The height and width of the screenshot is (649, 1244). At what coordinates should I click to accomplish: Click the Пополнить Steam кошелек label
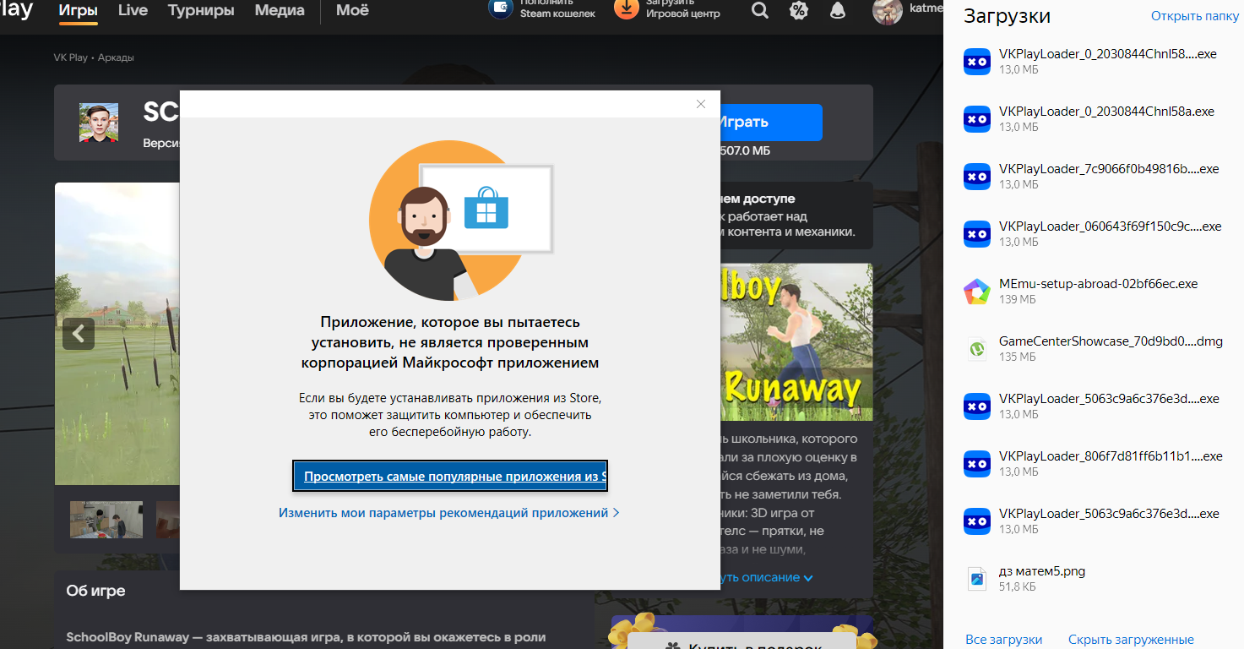tap(557, 8)
